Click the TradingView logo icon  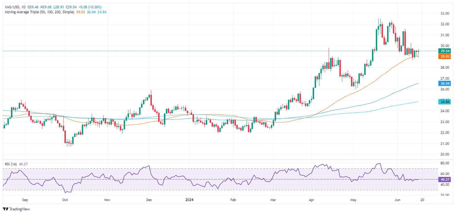point(6,209)
